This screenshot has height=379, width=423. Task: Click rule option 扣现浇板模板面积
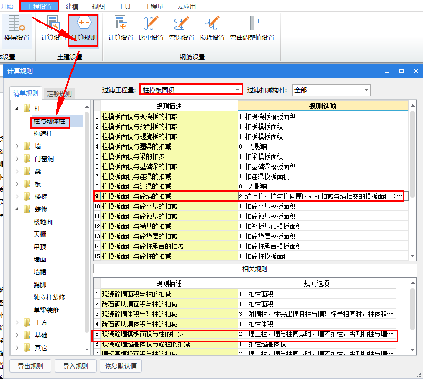pos(270,117)
